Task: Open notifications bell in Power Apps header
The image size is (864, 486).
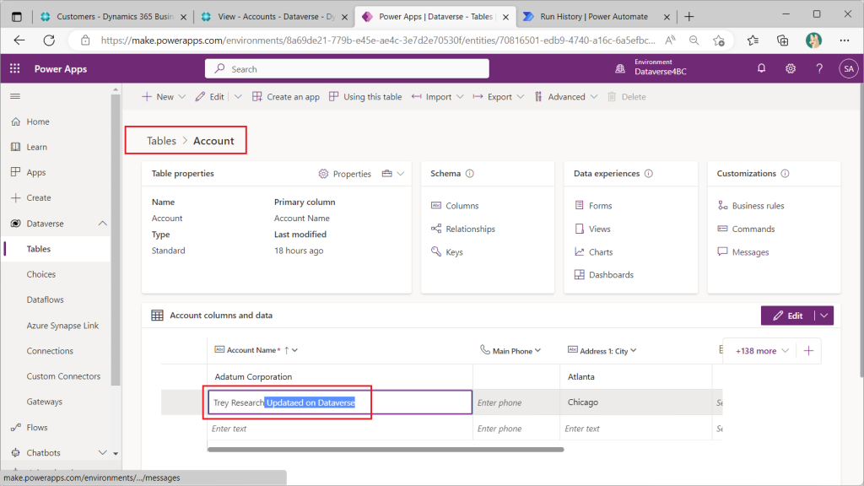Action: click(761, 68)
